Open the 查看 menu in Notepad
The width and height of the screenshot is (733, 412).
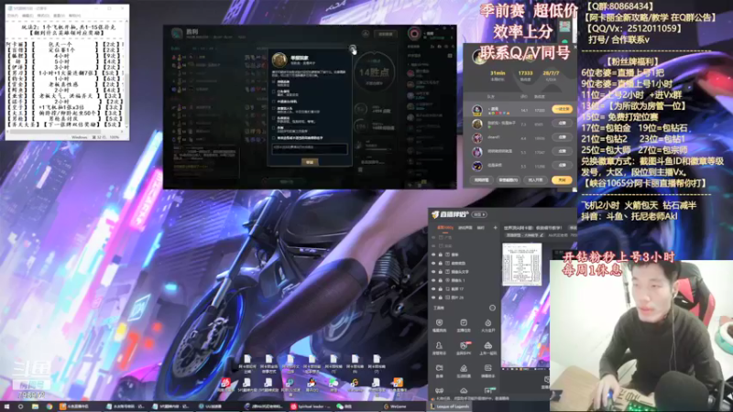point(59,16)
